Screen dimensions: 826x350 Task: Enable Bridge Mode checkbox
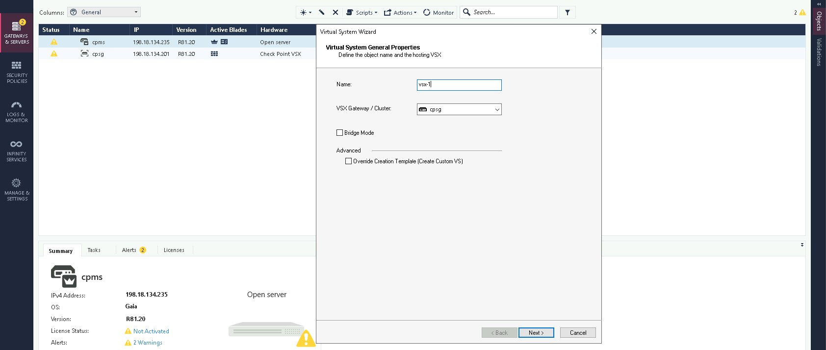click(x=339, y=133)
